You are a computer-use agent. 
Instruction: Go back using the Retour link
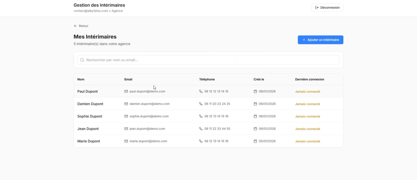tap(83, 26)
